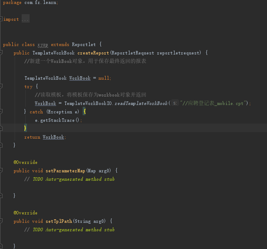Click the second @Override annotation above setTplPath
Image resolution: width=267 pixels, height=249 pixels.
coord(25,213)
